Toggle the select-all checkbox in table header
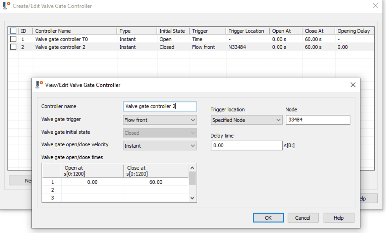Screen dimensions: 386x233 [x=13, y=31]
